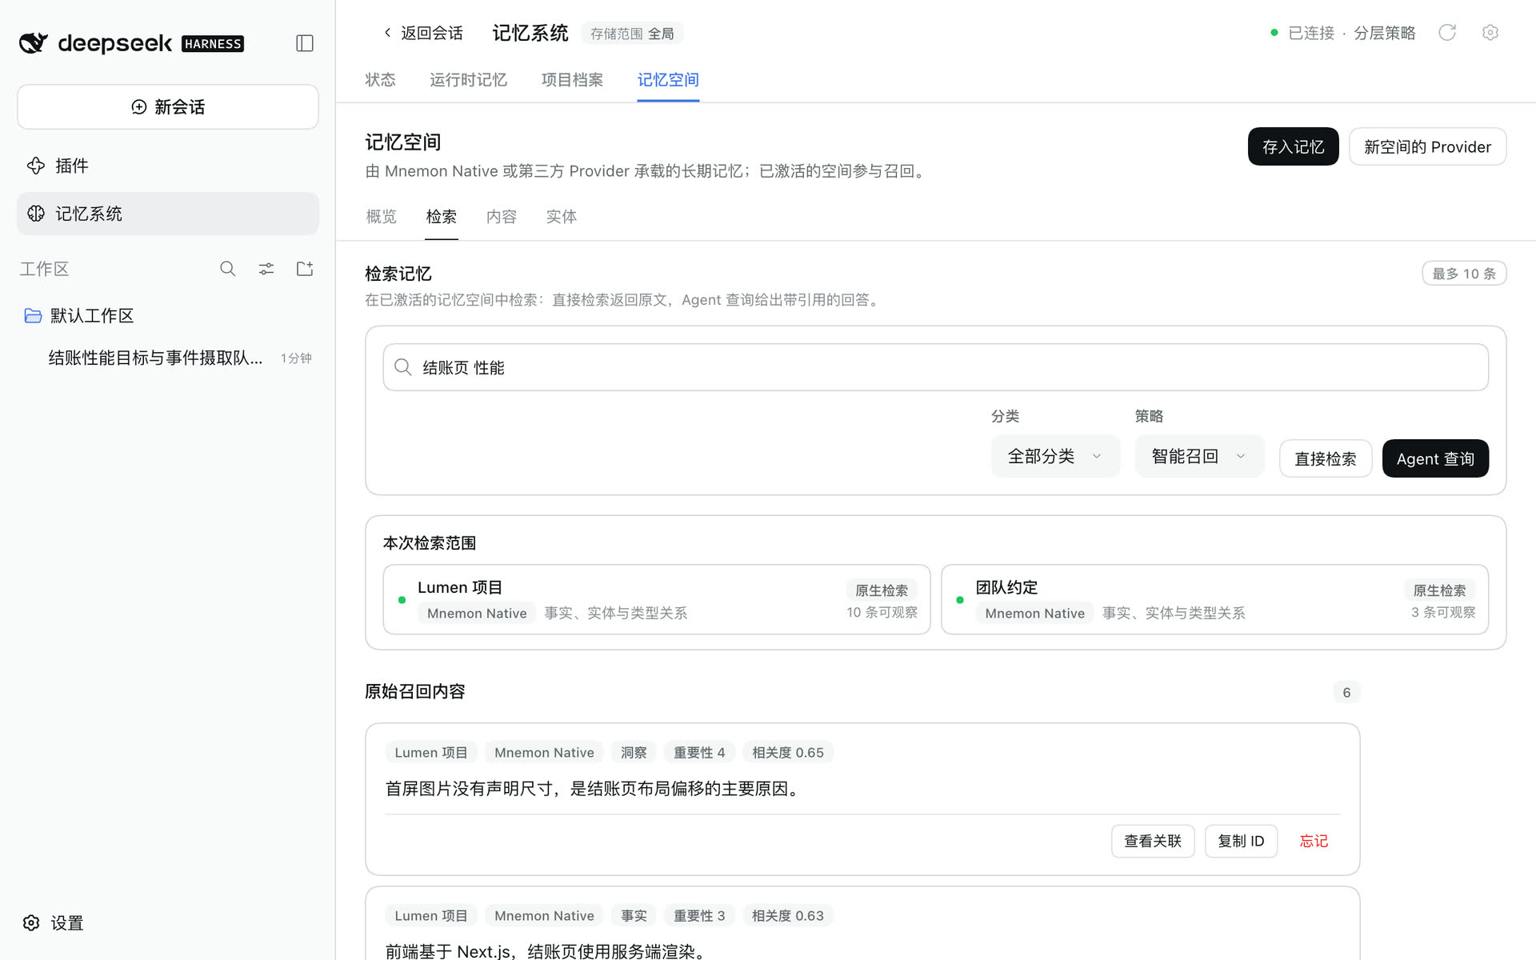Screen dimensions: 1536x960
Task: Refresh the memory system connection
Action: point(1447,33)
